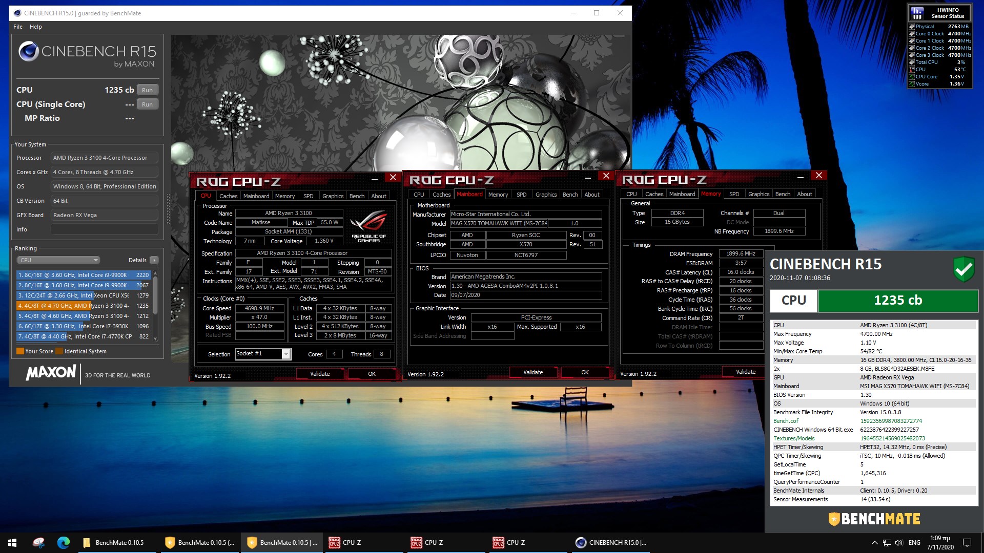Open Microsoft Edge from the taskbar
This screenshot has width=984, height=553.
pos(63,543)
